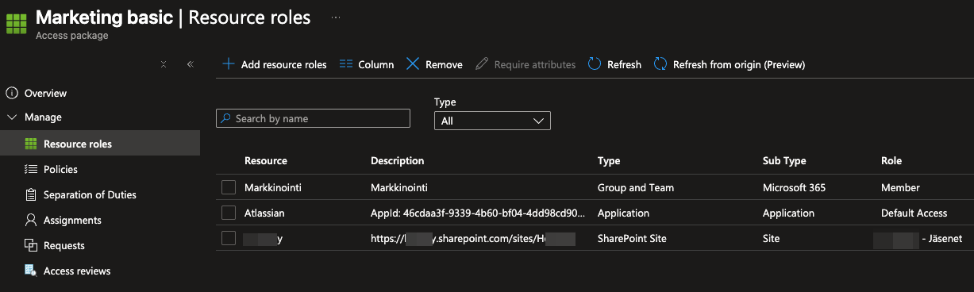Click the Microsoft 365 sub type cell
The width and height of the screenshot is (974, 292).
coord(794,187)
